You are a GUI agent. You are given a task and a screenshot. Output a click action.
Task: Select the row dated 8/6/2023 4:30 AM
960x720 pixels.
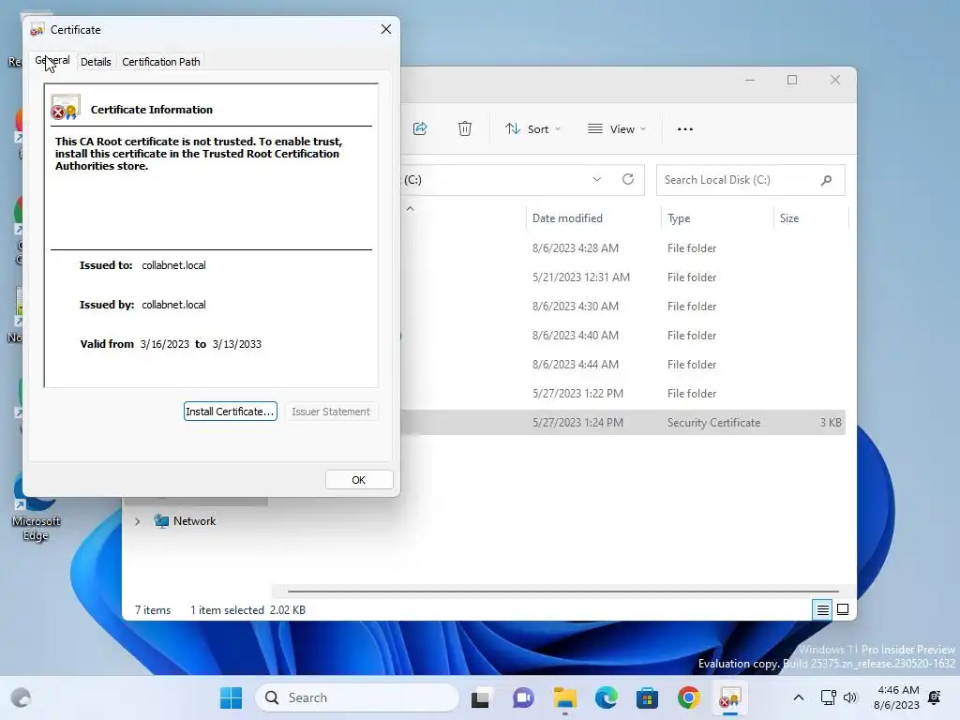(x=623, y=307)
